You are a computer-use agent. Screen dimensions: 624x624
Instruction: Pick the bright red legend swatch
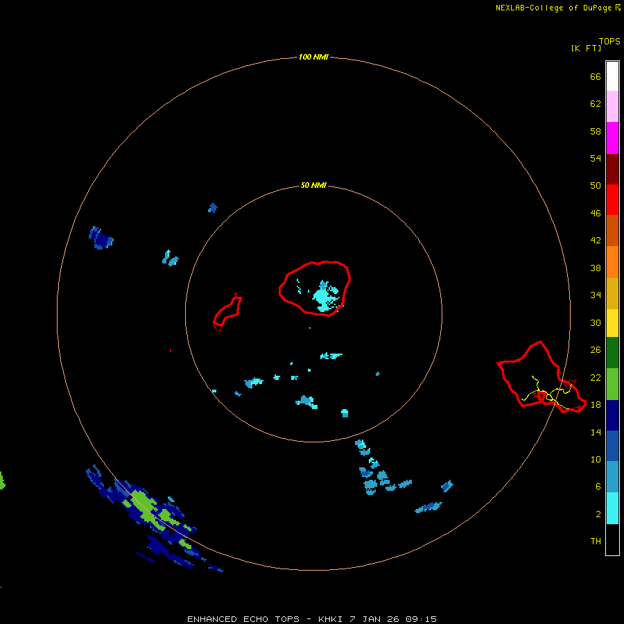(612, 200)
